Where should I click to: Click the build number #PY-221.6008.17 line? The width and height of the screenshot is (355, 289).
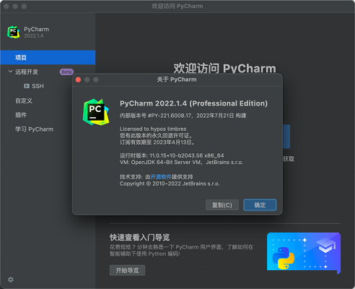[x=183, y=116]
